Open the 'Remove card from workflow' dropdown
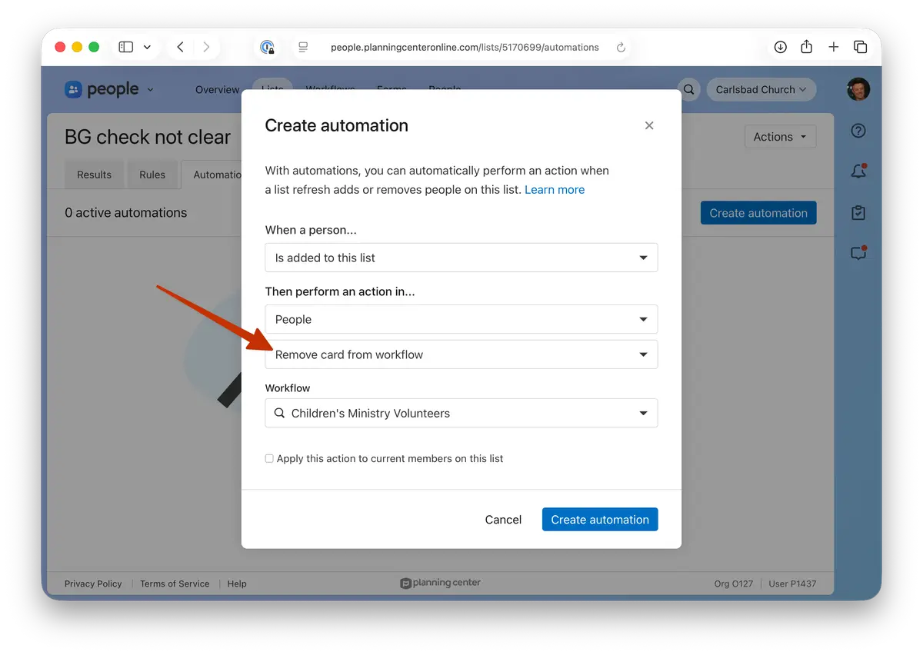 (x=461, y=354)
